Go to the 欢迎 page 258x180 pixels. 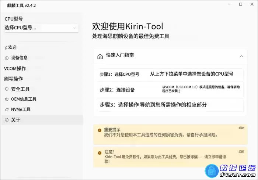pyautogui.click(x=42, y=47)
